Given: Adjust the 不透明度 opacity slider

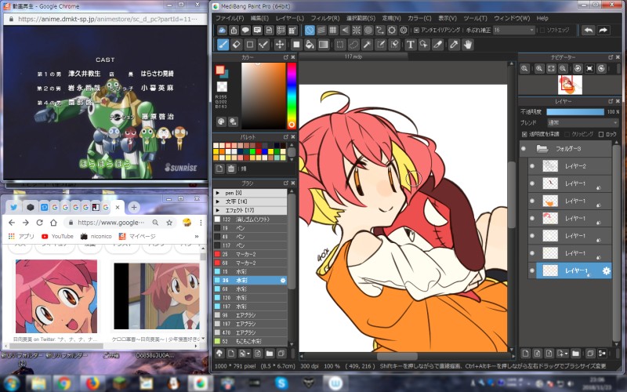Looking at the screenshot, I should click(575, 112).
